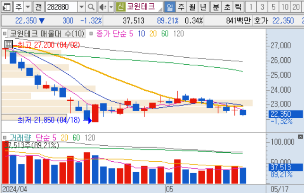The width and height of the screenshot is (304, 193).
Task: Switch to the 월 monthly period tab
Action: pos(192,7)
